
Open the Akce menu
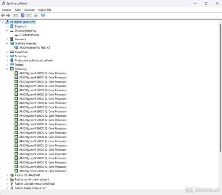coord(18,10)
